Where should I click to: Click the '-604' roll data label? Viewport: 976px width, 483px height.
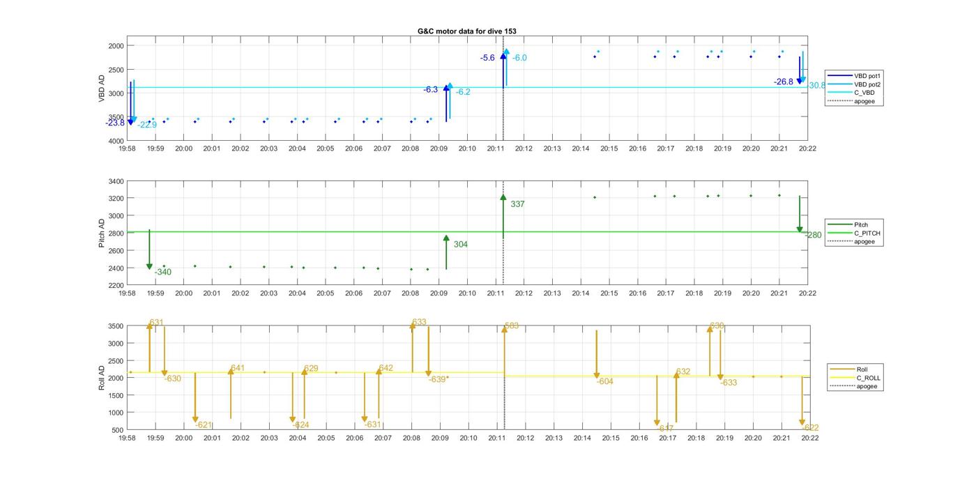pyautogui.click(x=605, y=381)
